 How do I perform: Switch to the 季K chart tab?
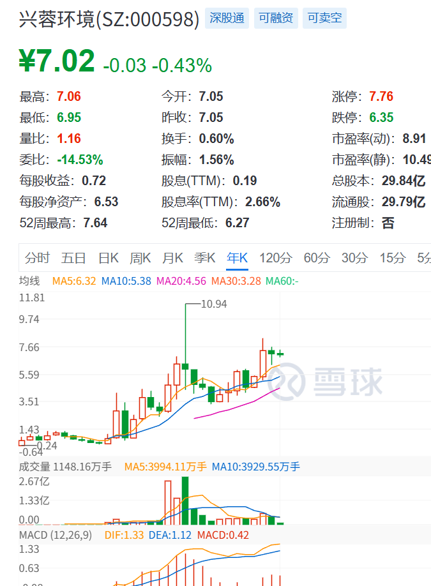click(205, 258)
